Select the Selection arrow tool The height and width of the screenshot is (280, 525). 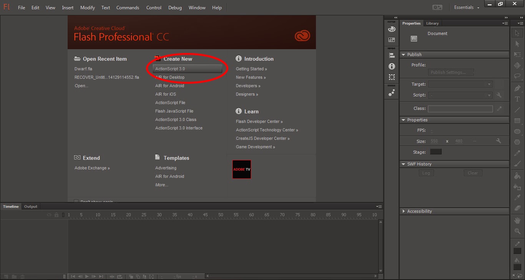tap(517, 33)
